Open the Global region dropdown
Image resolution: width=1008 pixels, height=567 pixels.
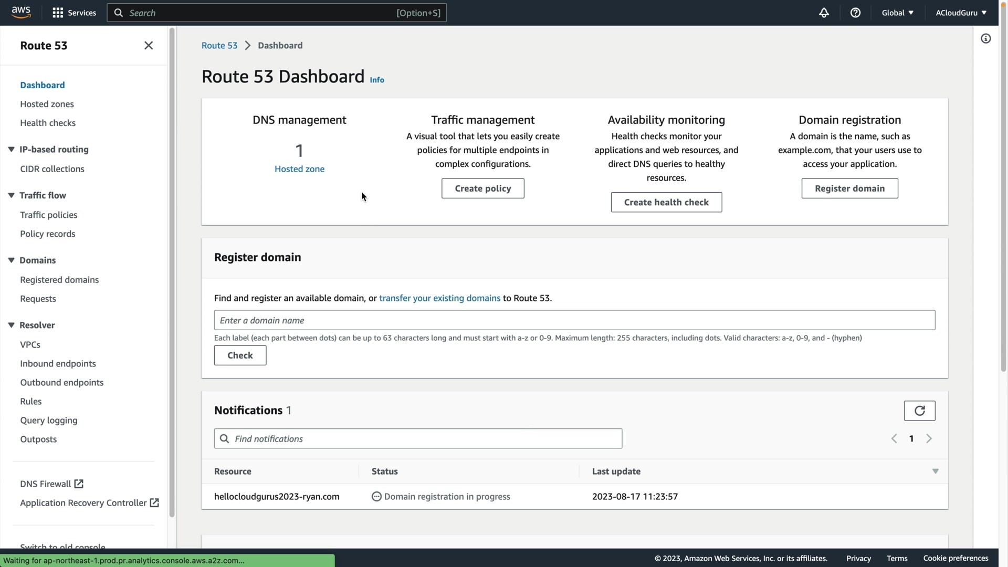[897, 13]
